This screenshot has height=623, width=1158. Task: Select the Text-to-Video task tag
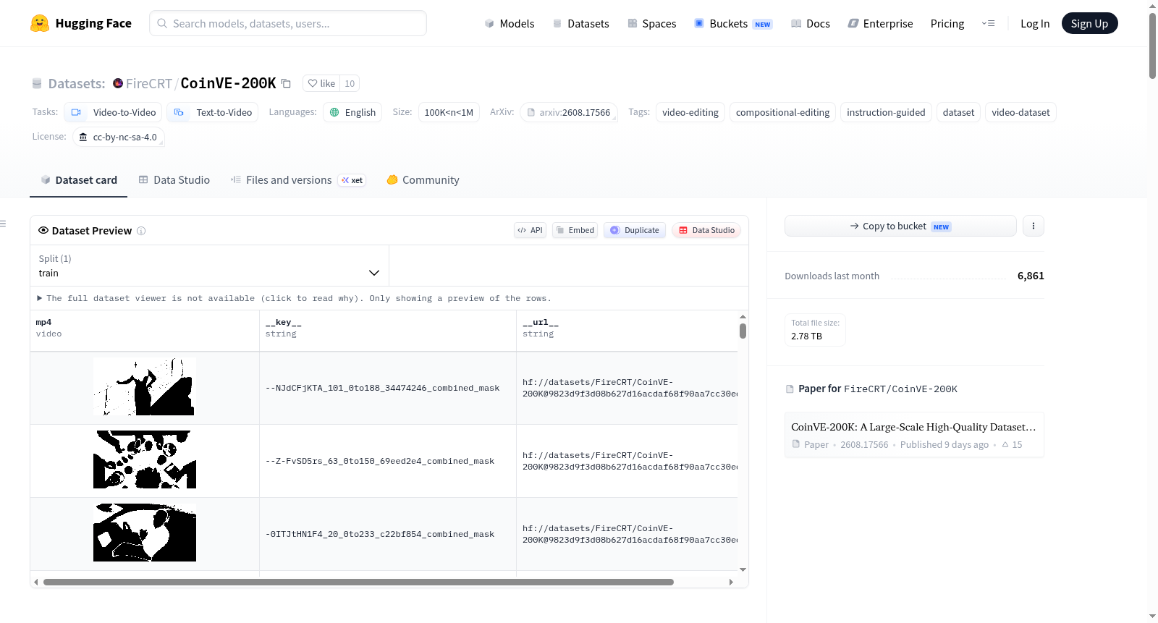click(213, 112)
